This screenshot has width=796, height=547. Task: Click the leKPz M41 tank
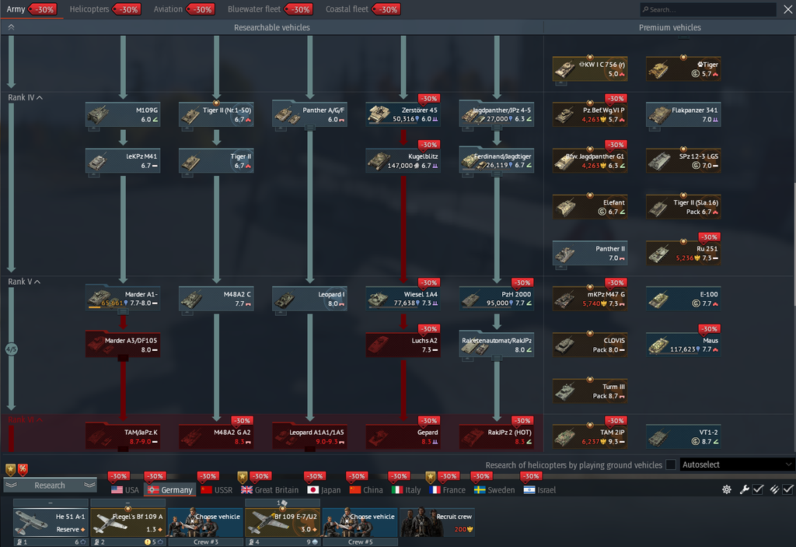point(123,160)
